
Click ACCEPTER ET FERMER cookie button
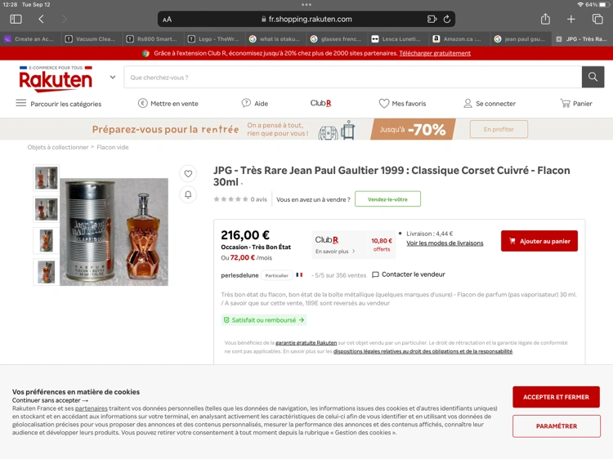556,397
